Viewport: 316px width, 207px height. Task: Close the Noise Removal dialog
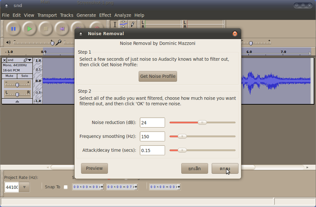tap(235, 34)
